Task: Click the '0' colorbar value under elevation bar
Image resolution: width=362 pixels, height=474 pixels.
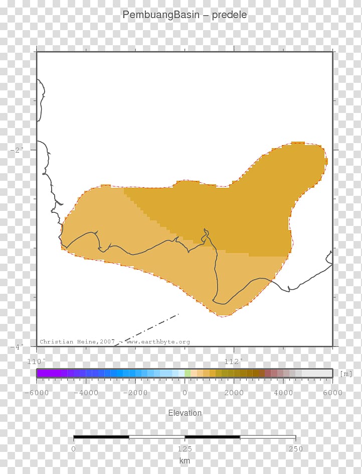Action: pos(185,393)
